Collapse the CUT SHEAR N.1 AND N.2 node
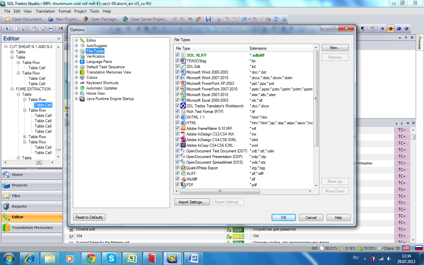Screen dimensions: 424x265 [6, 47]
